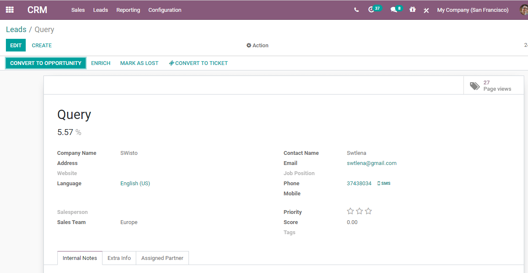This screenshot has height=273, width=528.
Task: Open the Sales menu
Action: tap(78, 10)
